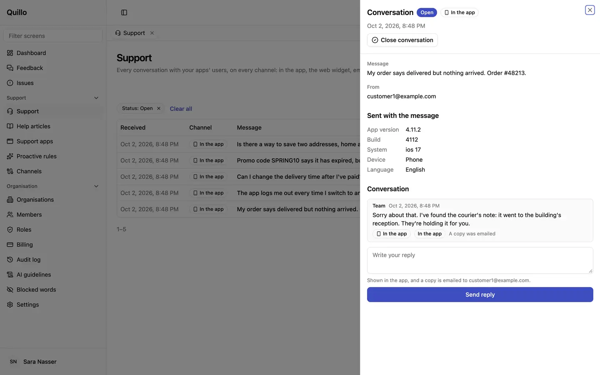Open AI guidelines screen
600x375 pixels.
pyautogui.click(x=53, y=275)
